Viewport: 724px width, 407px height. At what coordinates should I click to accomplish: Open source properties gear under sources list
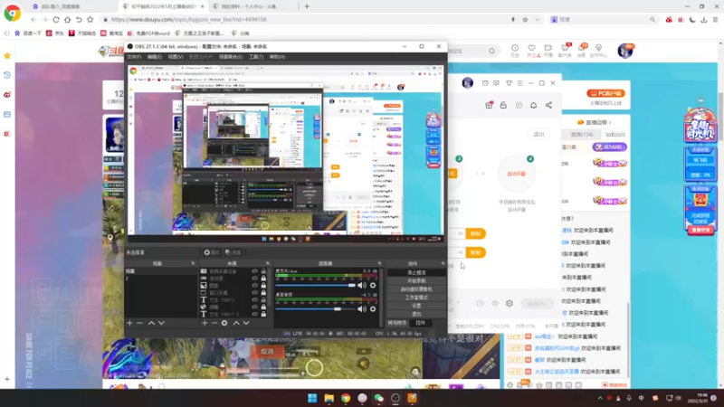click(224, 323)
